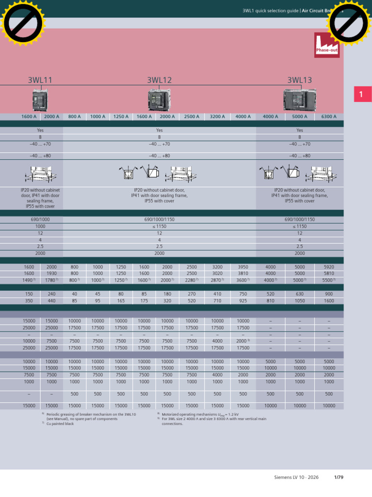Click the 3WL11 breaker product image
This screenshot has height=497, width=372.
pyautogui.click(x=40, y=100)
